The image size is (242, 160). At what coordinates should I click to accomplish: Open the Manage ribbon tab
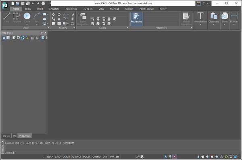pos(115,9)
